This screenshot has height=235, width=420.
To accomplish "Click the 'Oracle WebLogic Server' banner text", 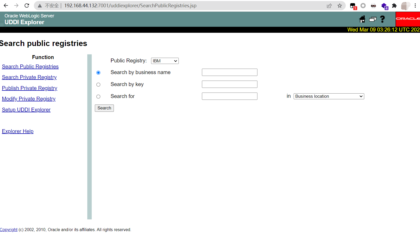I will 29,16.
